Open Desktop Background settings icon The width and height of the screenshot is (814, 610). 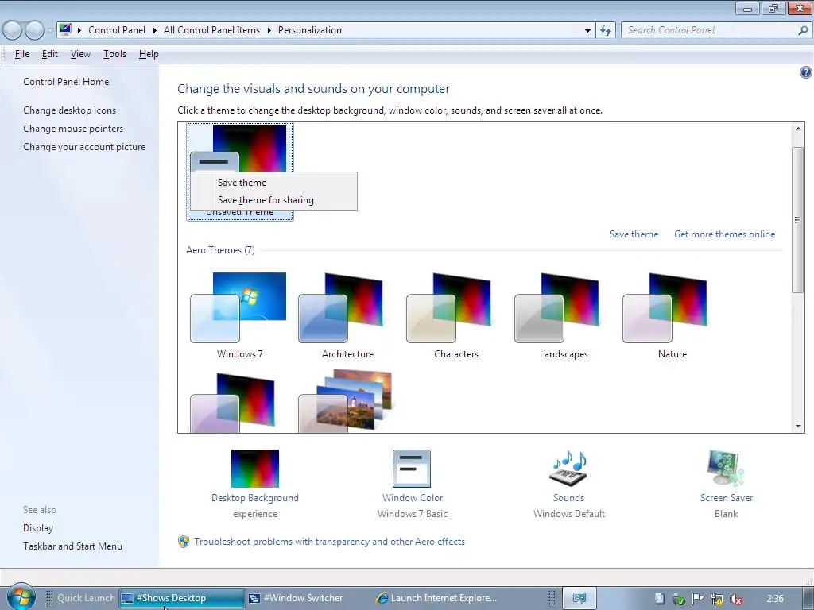[x=255, y=469]
